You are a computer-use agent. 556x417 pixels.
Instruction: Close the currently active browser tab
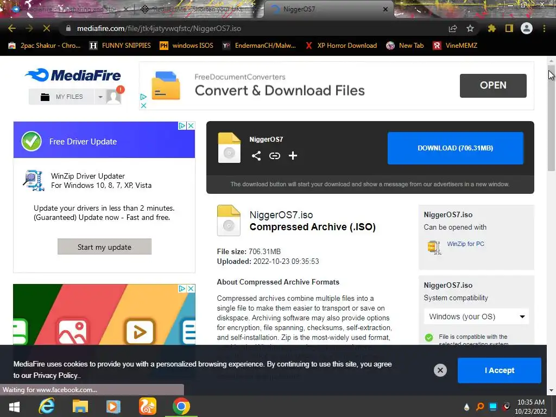[386, 9]
